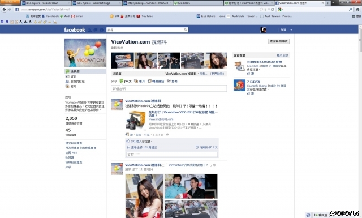Like 7-ELEVEN with its thumbs-up icon
Screen dimensions: 362x218
249,93
